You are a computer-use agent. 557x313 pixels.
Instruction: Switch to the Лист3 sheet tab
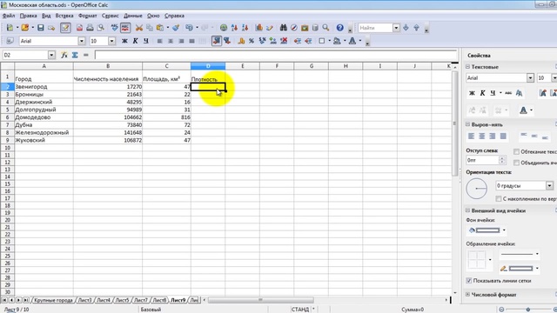[x=84, y=300]
